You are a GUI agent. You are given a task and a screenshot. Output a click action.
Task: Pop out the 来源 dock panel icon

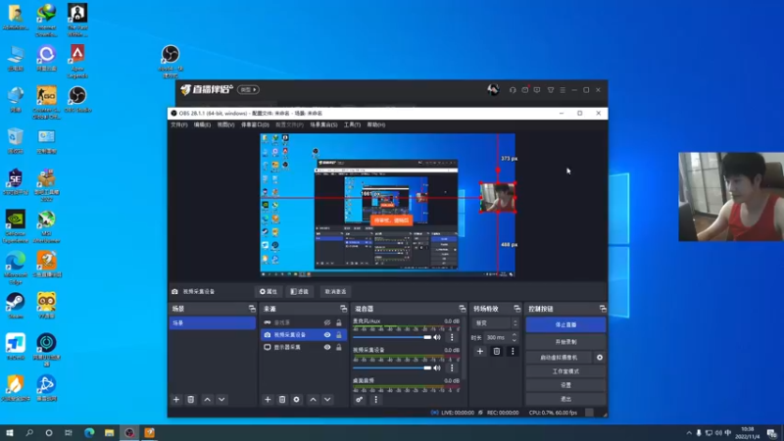tap(344, 309)
